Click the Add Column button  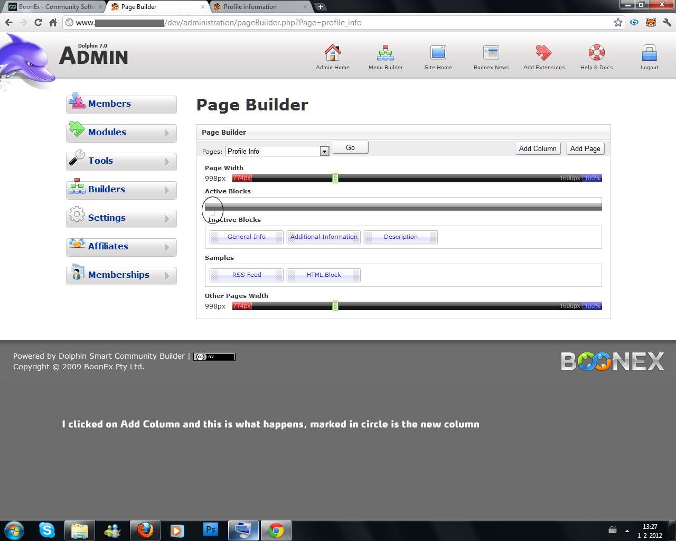[538, 148]
